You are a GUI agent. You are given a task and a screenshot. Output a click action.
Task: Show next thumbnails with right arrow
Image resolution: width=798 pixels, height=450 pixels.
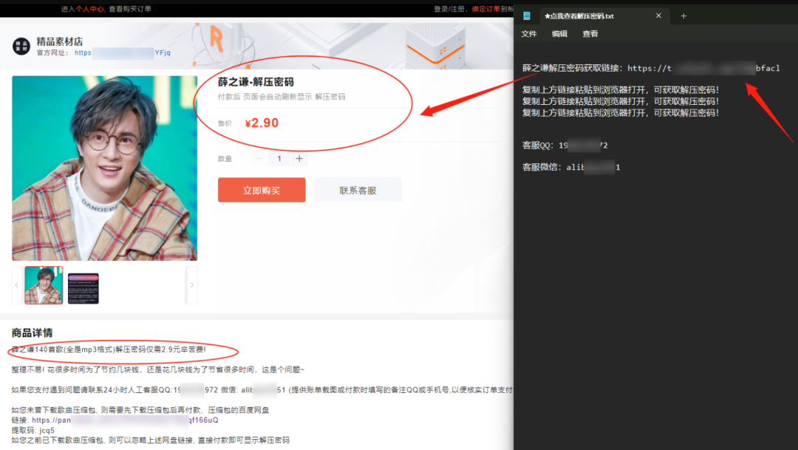coord(192,285)
